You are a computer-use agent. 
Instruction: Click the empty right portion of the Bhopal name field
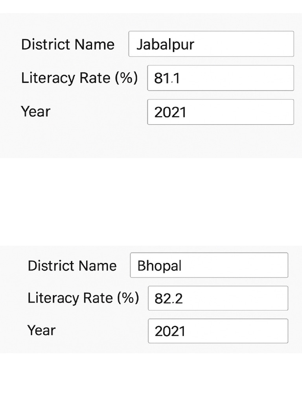click(235, 265)
